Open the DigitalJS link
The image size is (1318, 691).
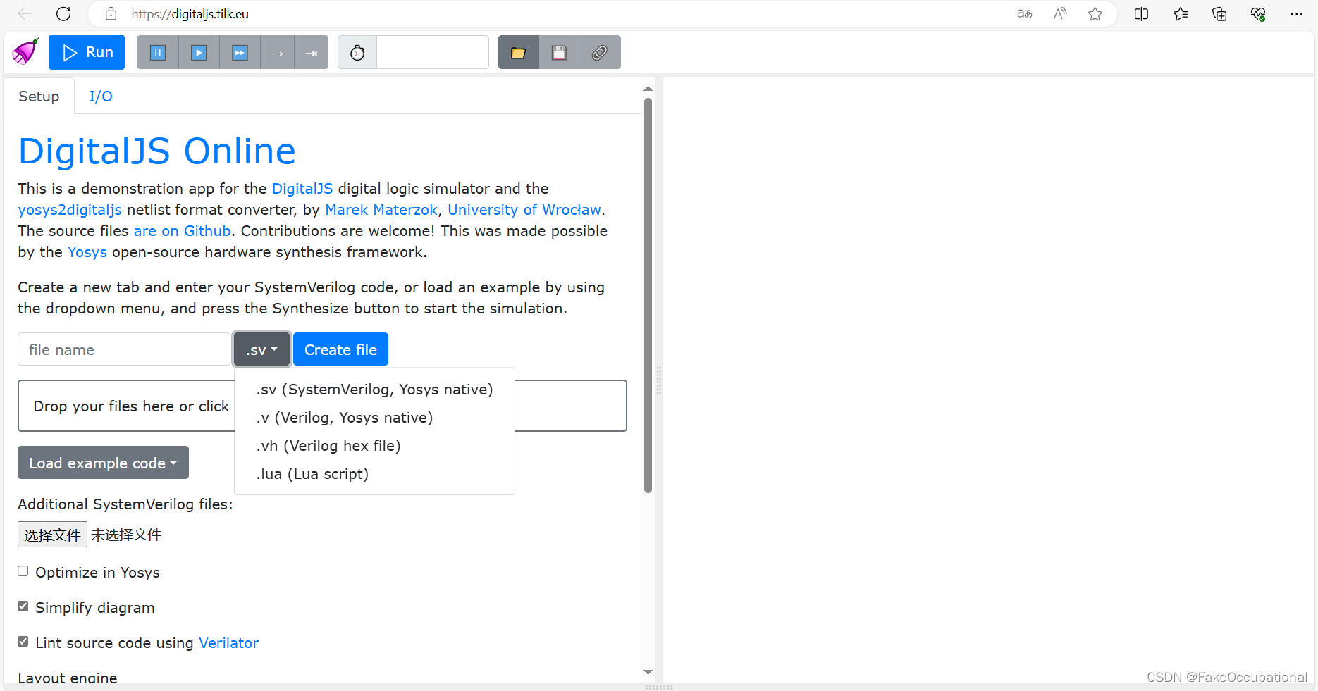tap(302, 189)
